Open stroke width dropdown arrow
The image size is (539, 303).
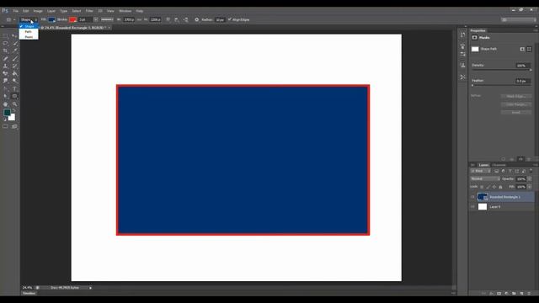(95, 20)
